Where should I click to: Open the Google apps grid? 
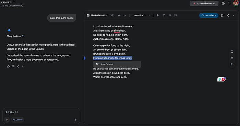tap(229, 3)
